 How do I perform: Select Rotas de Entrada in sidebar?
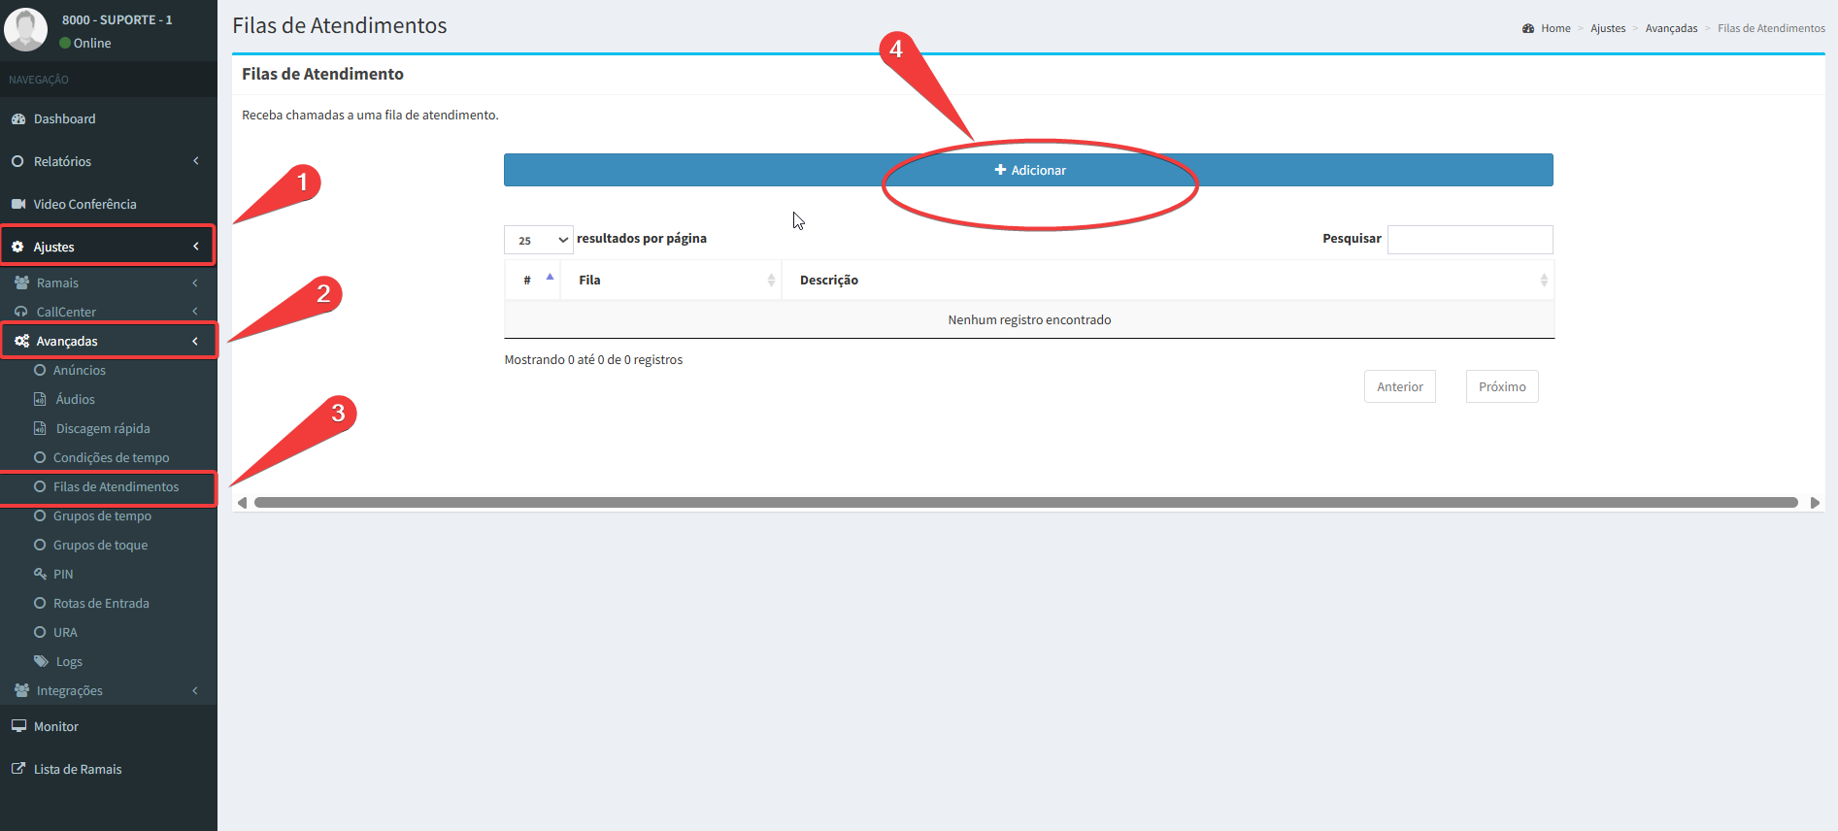click(101, 603)
